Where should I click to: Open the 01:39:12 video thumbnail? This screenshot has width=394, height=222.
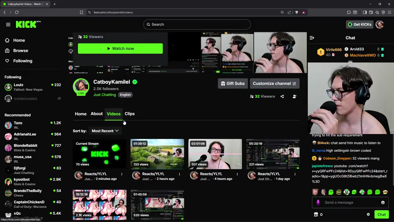pos(157,154)
